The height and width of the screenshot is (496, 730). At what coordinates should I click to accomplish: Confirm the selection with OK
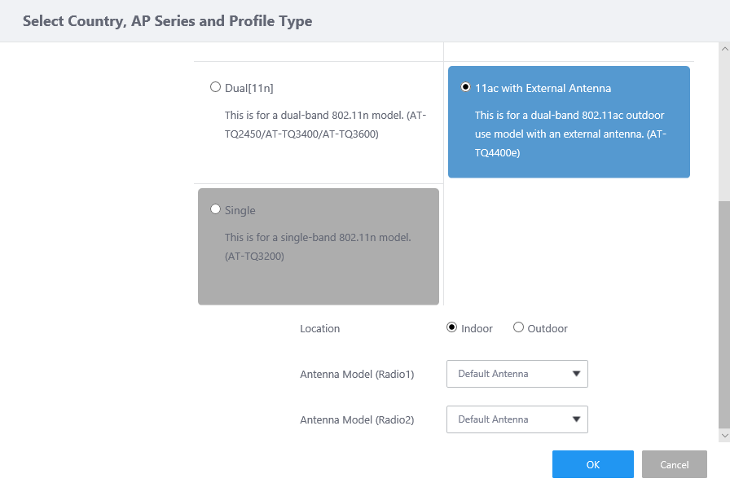[592, 464]
